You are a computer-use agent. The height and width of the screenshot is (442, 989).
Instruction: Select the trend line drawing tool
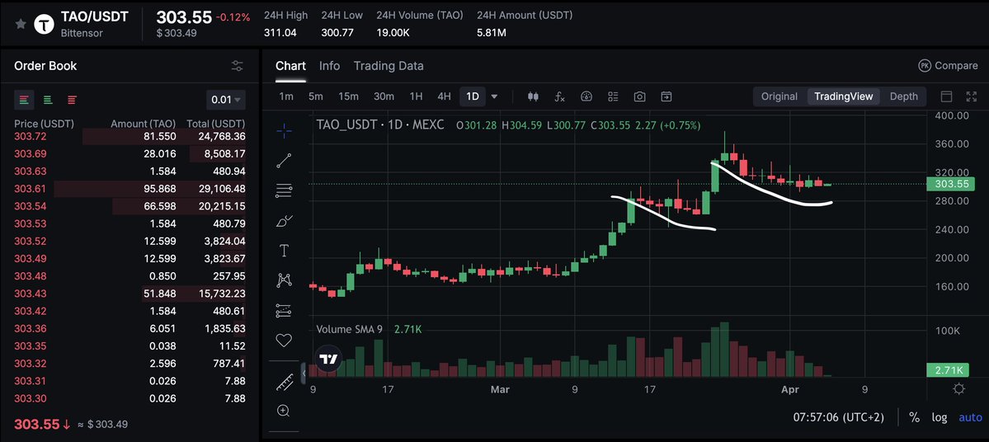(284, 161)
